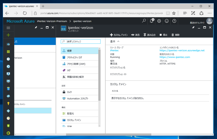This screenshot has height=139, width=217.
Task: Open Automation スクリプト menu item
Action: click(x=79, y=99)
